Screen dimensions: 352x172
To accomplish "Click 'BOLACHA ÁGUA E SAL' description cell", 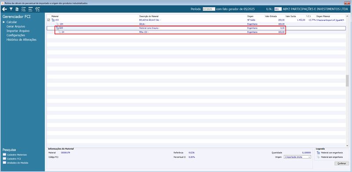I will coord(150,20).
